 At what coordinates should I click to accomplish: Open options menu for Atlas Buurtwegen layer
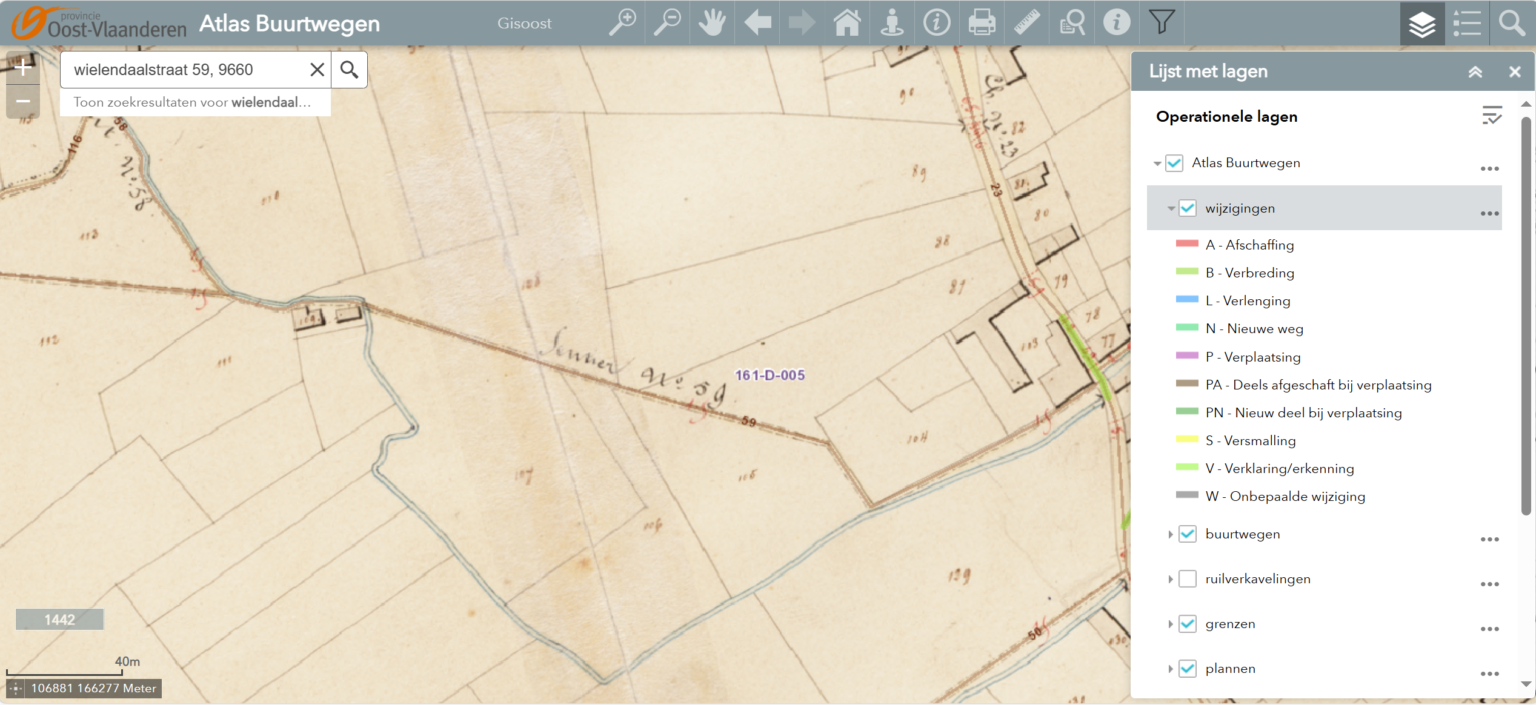(1489, 168)
